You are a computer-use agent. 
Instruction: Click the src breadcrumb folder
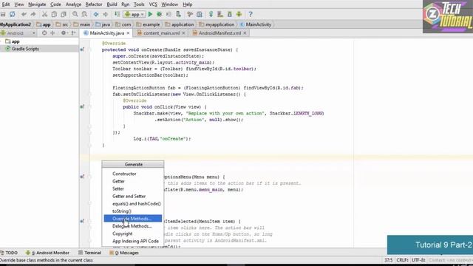(62, 24)
